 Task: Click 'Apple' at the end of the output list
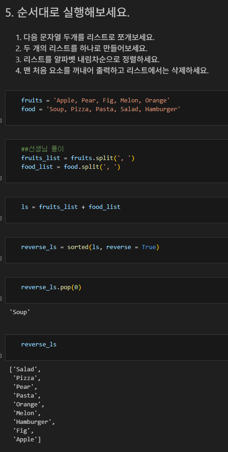(25, 439)
